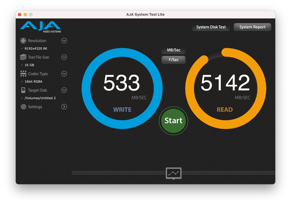291x205 pixels.
Task: Open the System Report view
Action: pyautogui.click(x=252, y=27)
